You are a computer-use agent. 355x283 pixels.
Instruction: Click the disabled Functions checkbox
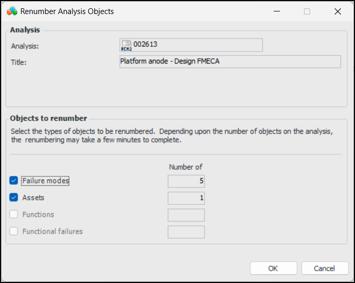point(14,214)
